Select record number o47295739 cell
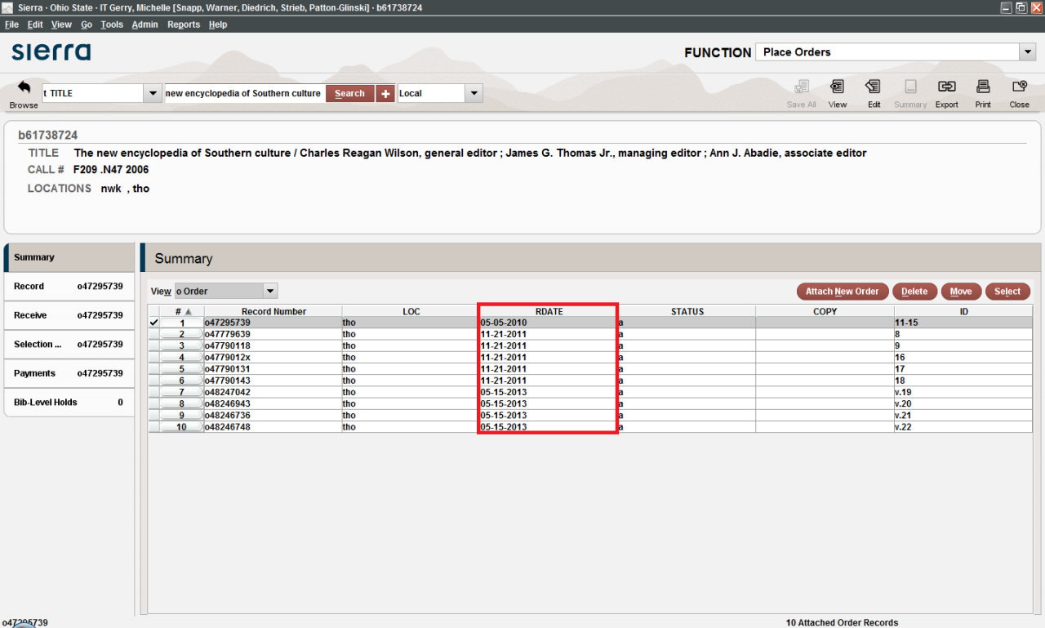The height and width of the screenshot is (628, 1045). [273, 323]
